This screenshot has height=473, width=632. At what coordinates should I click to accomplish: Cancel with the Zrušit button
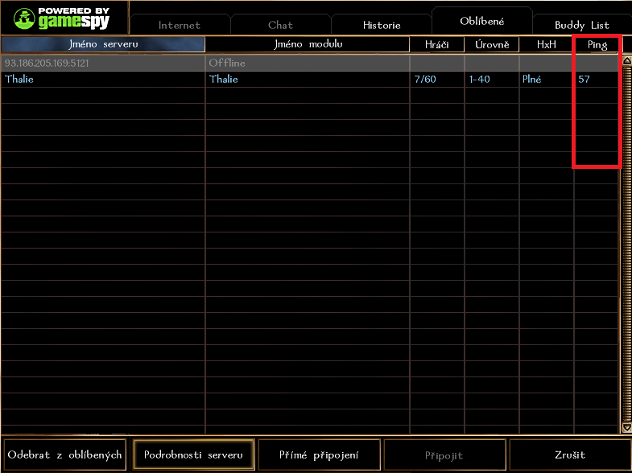(x=569, y=455)
